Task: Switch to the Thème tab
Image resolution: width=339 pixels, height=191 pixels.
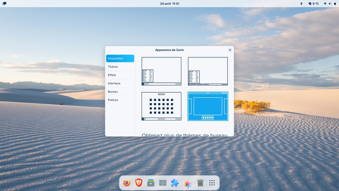Action: pos(113,67)
